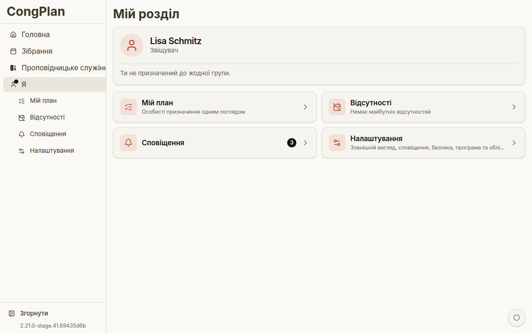Open the Мій план card title
Screen dimensions: 532x333
point(157,103)
